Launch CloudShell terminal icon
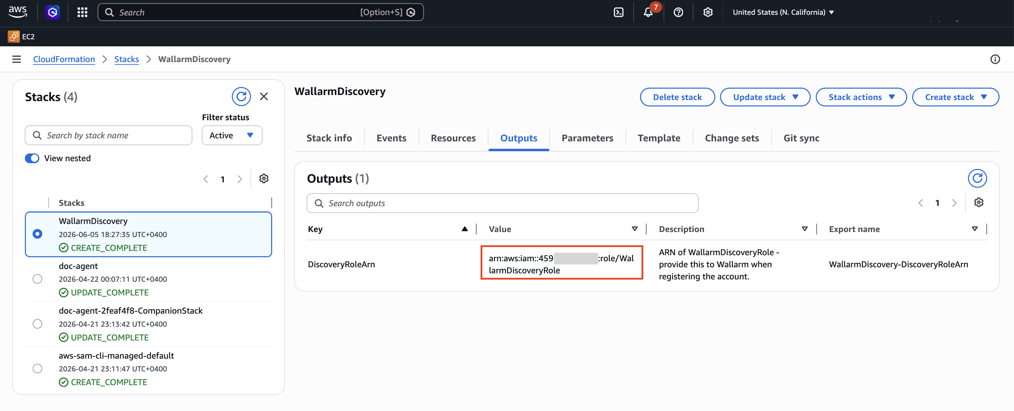1014x411 pixels. point(619,12)
